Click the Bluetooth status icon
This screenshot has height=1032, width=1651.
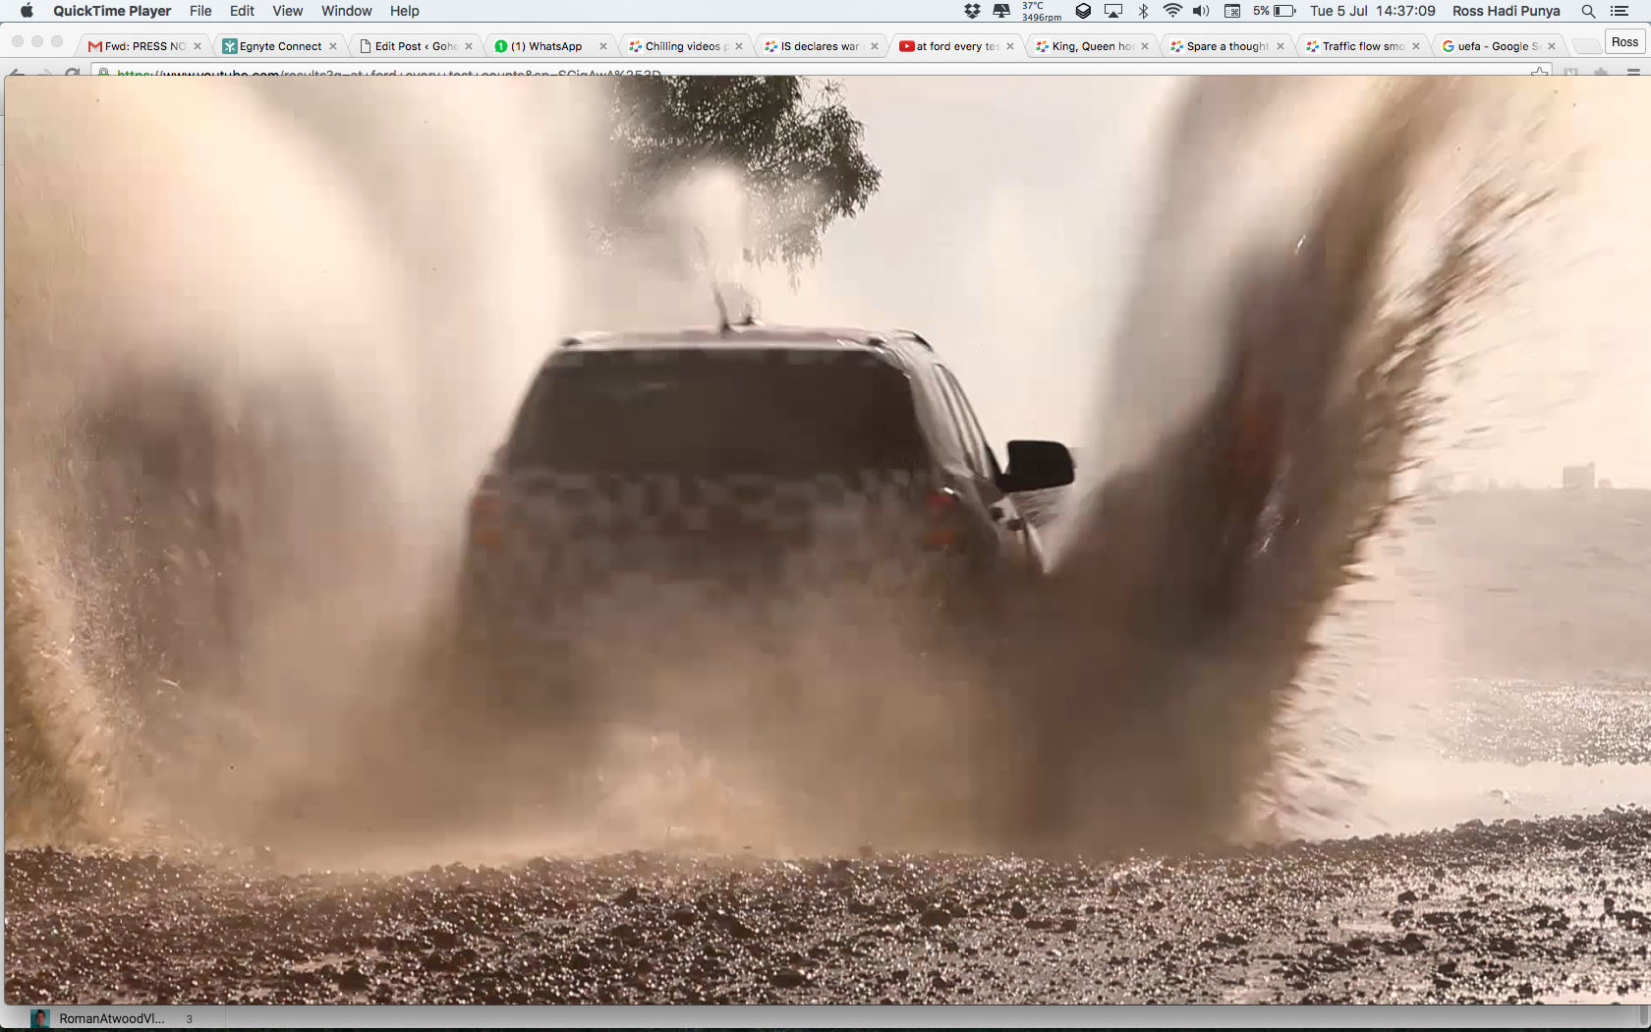click(x=1143, y=11)
